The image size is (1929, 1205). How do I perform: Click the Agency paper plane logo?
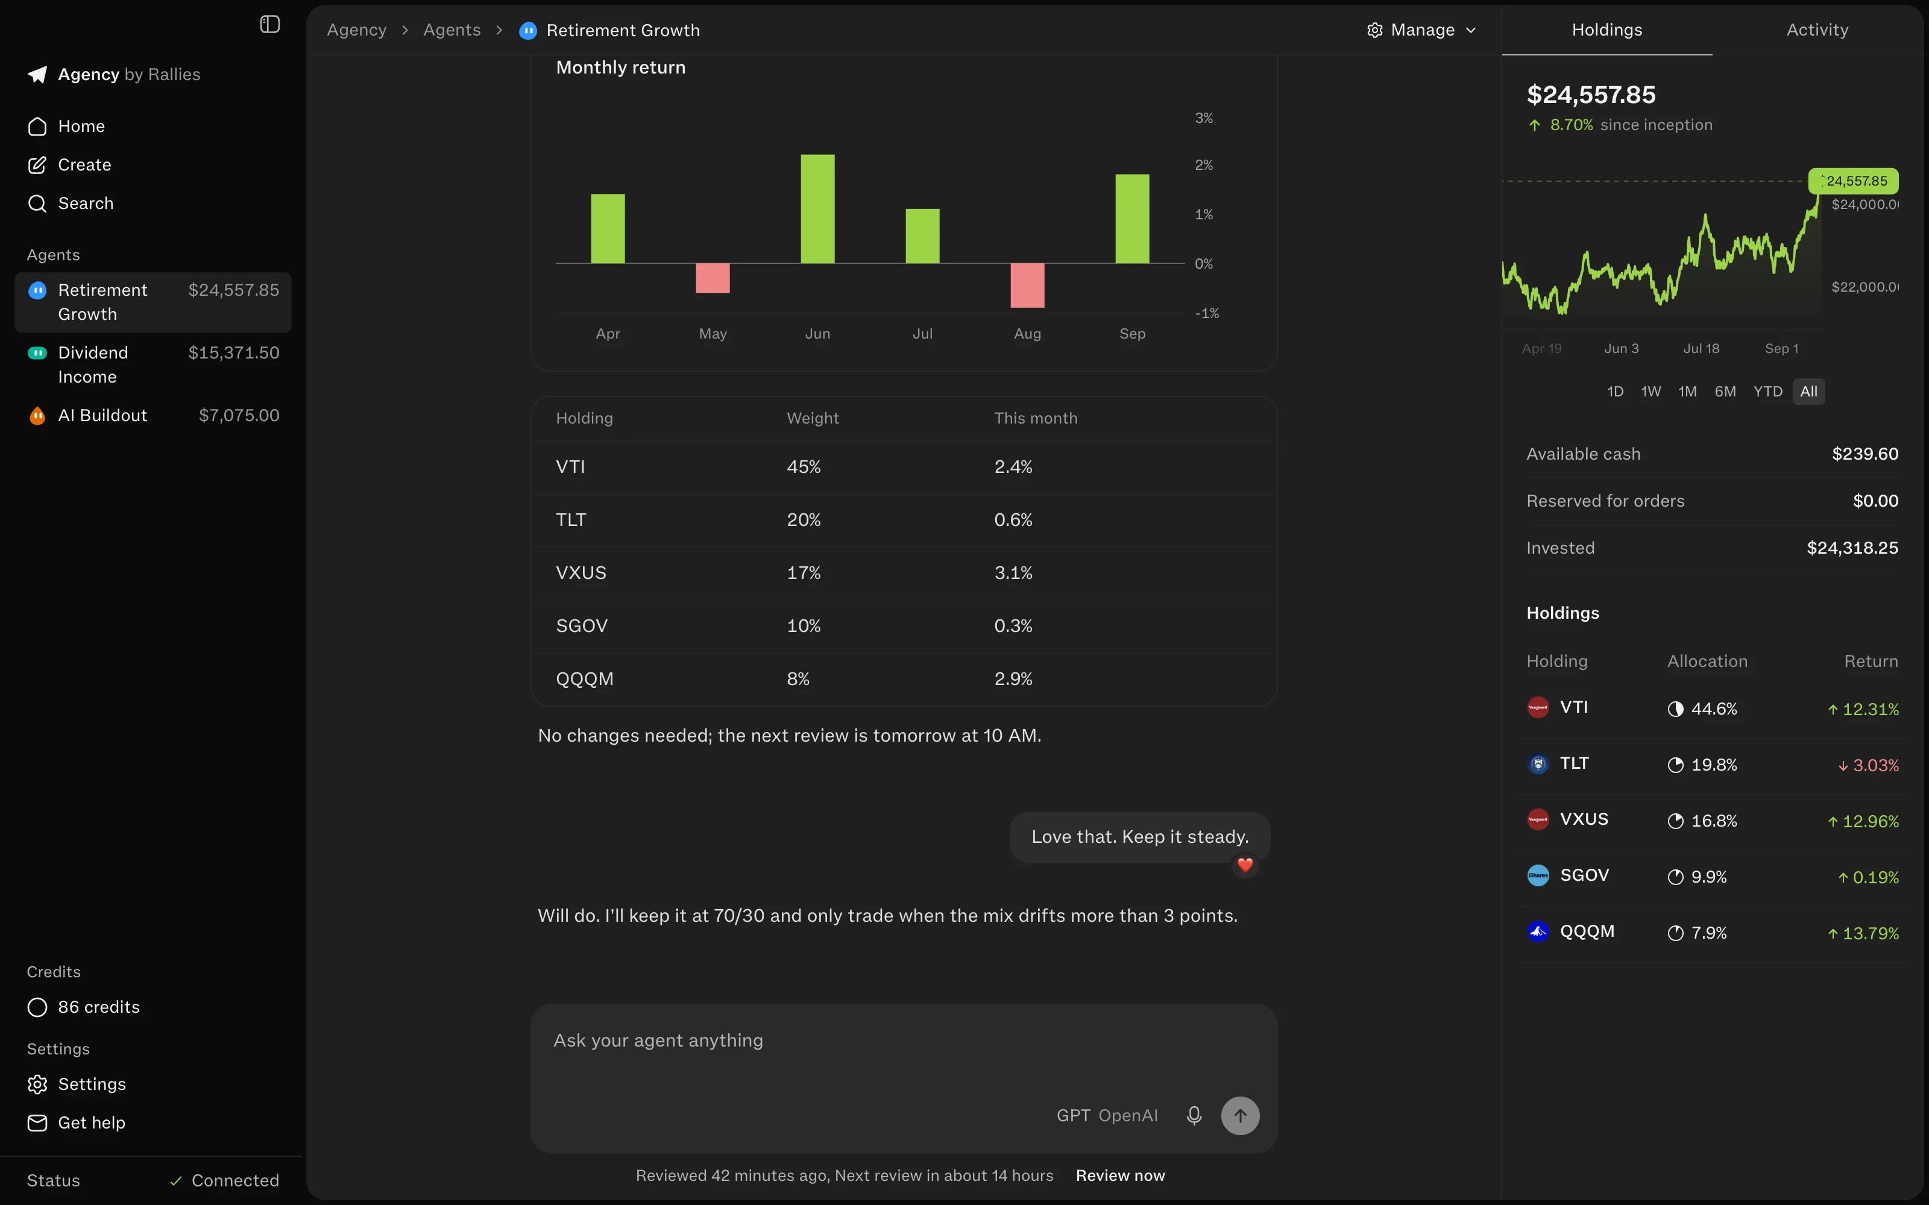[37, 74]
